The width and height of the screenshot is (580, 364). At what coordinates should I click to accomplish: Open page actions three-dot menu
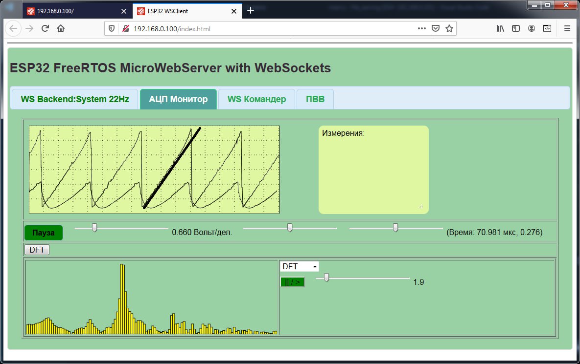click(422, 28)
